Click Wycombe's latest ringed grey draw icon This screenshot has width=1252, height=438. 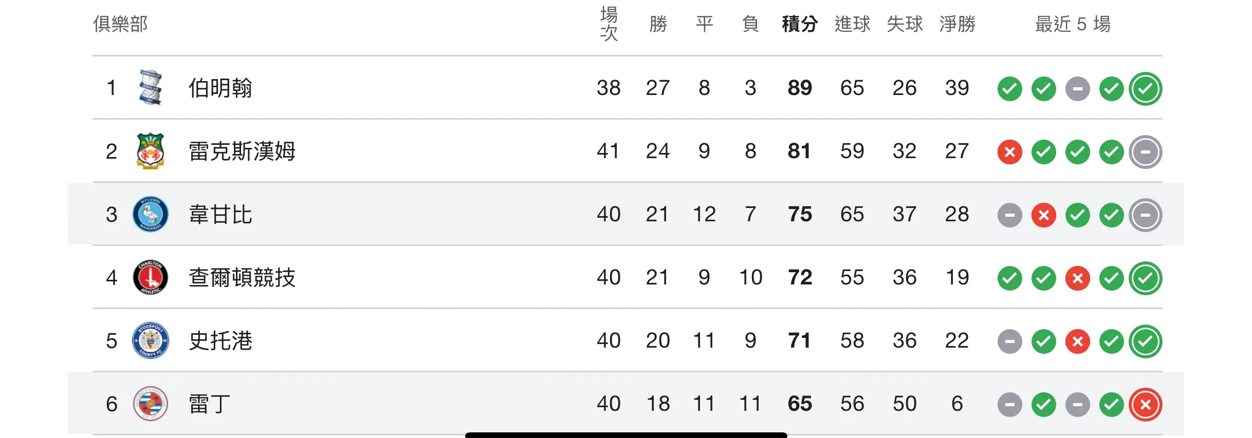tap(1145, 215)
